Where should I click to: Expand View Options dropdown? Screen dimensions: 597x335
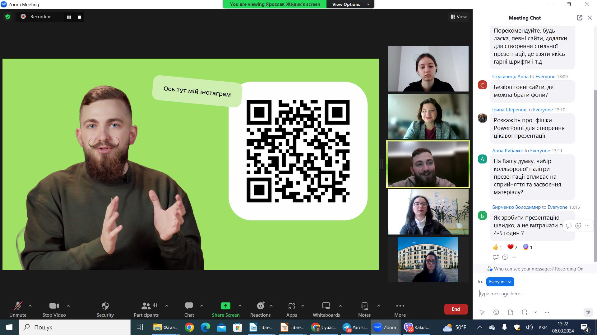tap(350, 4)
